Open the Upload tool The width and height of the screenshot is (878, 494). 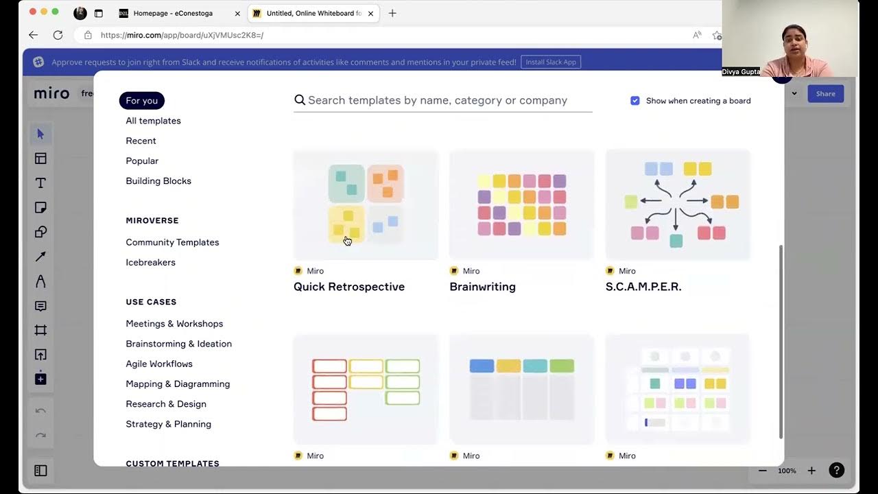[40, 355]
